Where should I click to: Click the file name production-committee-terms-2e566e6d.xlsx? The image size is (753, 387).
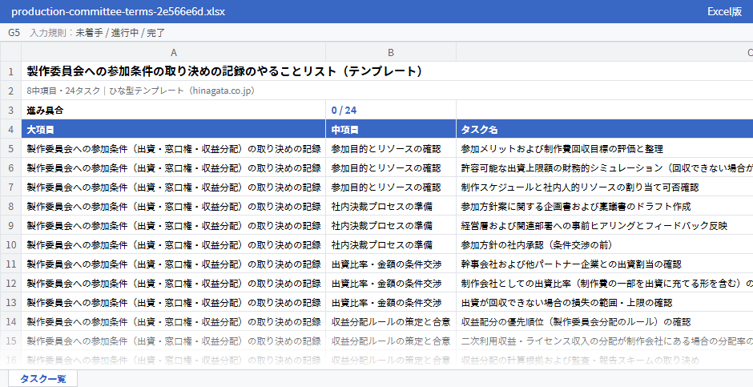coord(118,11)
